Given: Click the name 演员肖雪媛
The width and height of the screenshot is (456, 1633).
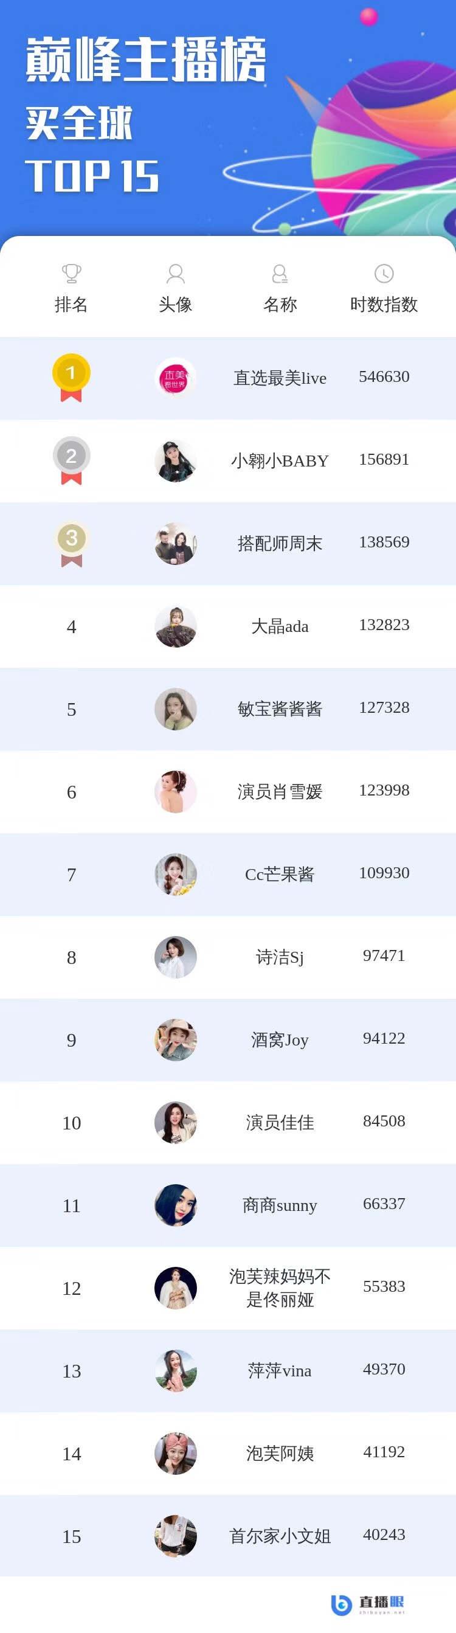Looking at the screenshot, I should point(280,792).
